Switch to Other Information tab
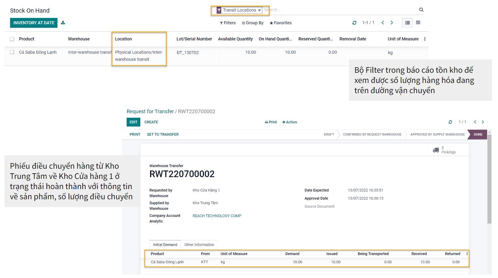This screenshot has width=498, height=278. pyautogui.click(x=199, y=245)
